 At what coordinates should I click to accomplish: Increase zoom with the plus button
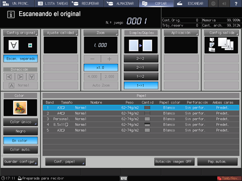(x=110, y=59)
